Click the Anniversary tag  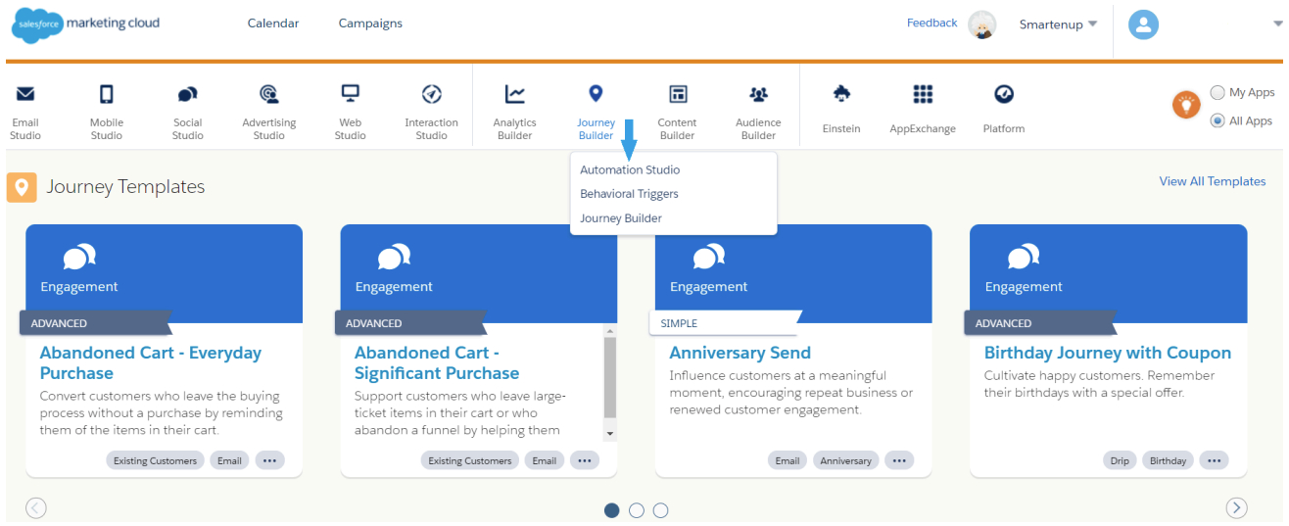coord(845,460)
